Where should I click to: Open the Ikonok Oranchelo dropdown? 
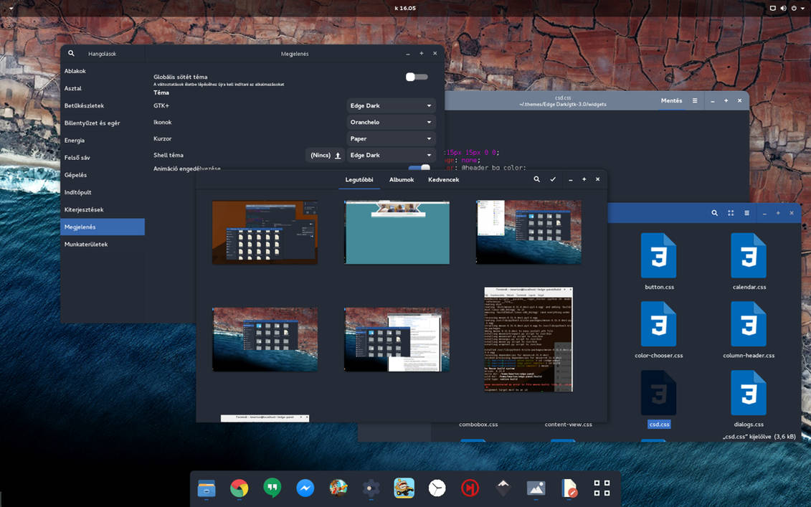click(391, 122)
